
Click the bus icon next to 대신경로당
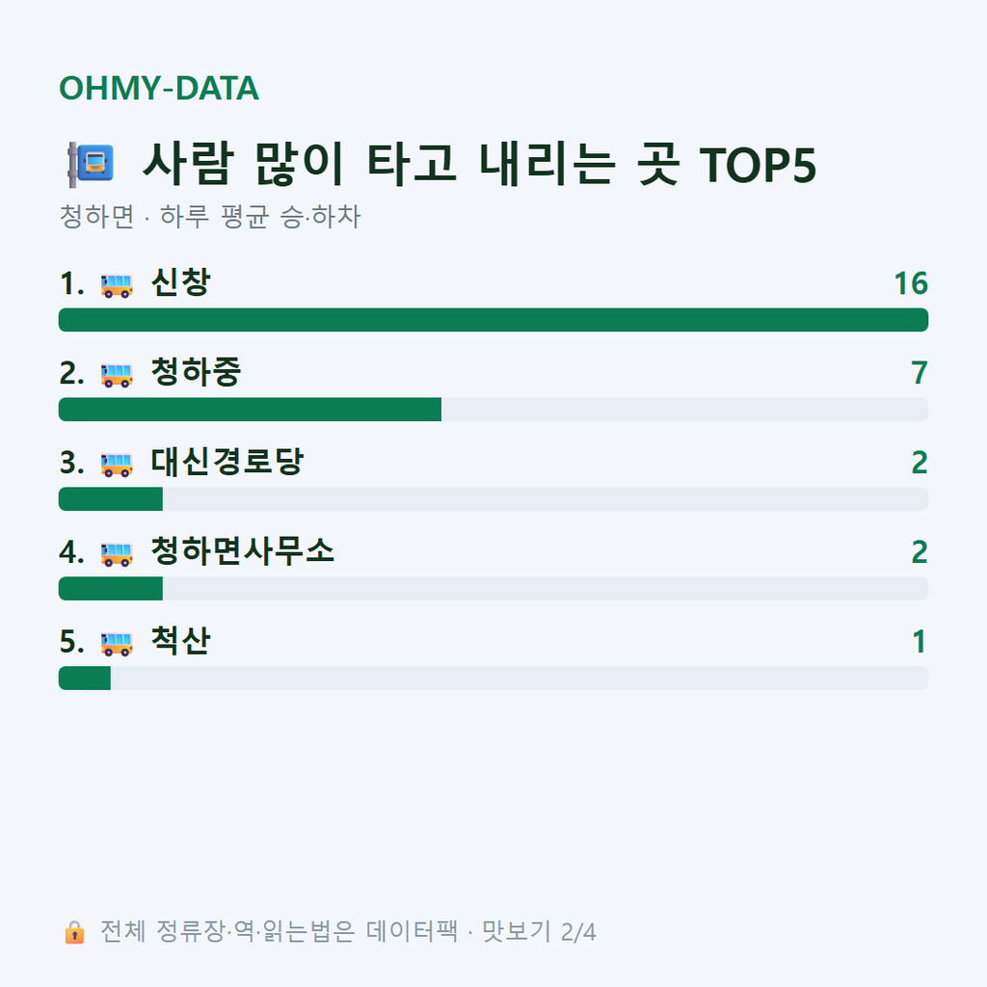click(x=117, y=464)
